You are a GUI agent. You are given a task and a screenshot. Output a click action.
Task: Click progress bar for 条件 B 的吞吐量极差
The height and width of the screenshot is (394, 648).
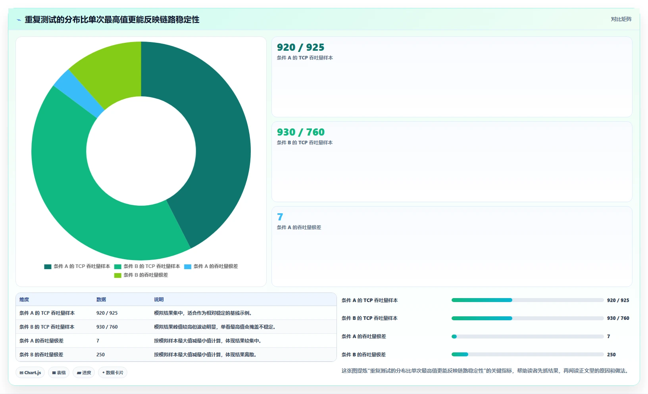[527, 354]
